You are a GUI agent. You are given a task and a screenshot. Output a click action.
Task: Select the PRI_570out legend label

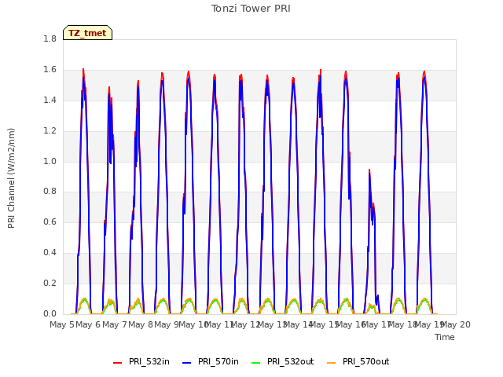click(365, 361)
